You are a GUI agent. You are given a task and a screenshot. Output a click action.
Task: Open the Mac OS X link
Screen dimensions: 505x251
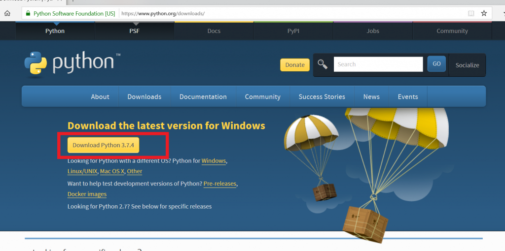(112, 171)
